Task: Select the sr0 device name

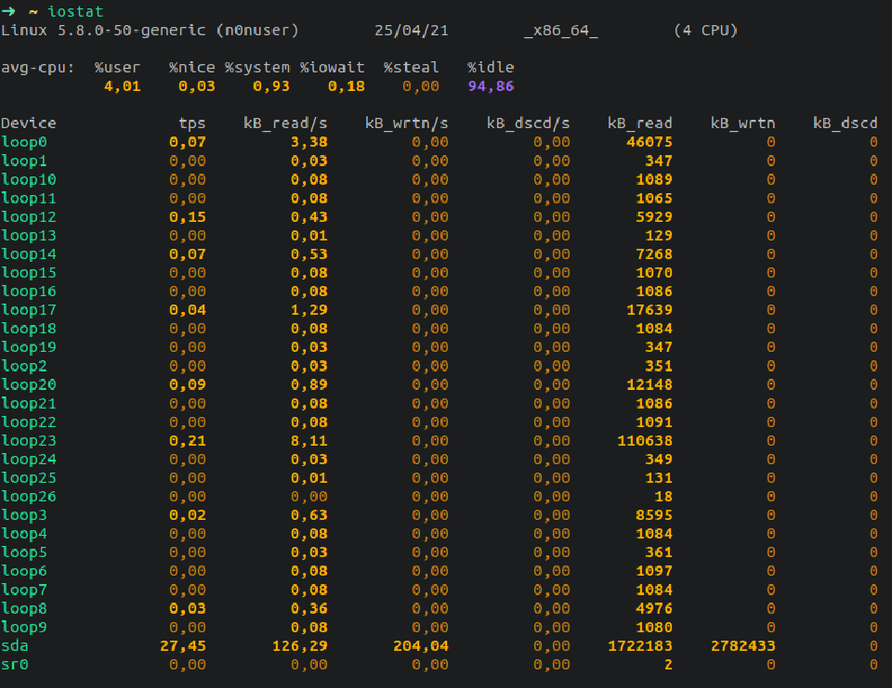Action: tap(15, 664)
